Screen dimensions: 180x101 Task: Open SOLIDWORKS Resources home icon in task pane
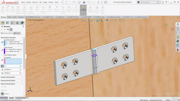click(178, 24)
